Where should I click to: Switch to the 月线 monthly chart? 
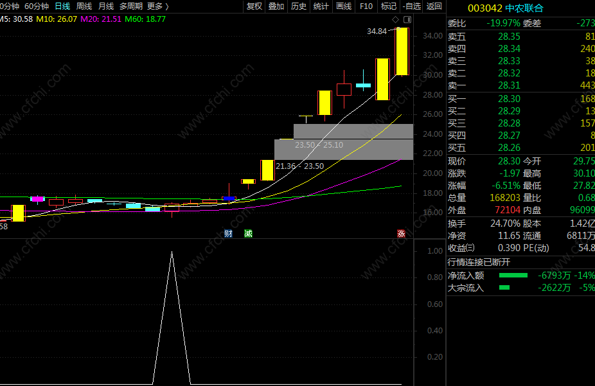click(106, 6)
